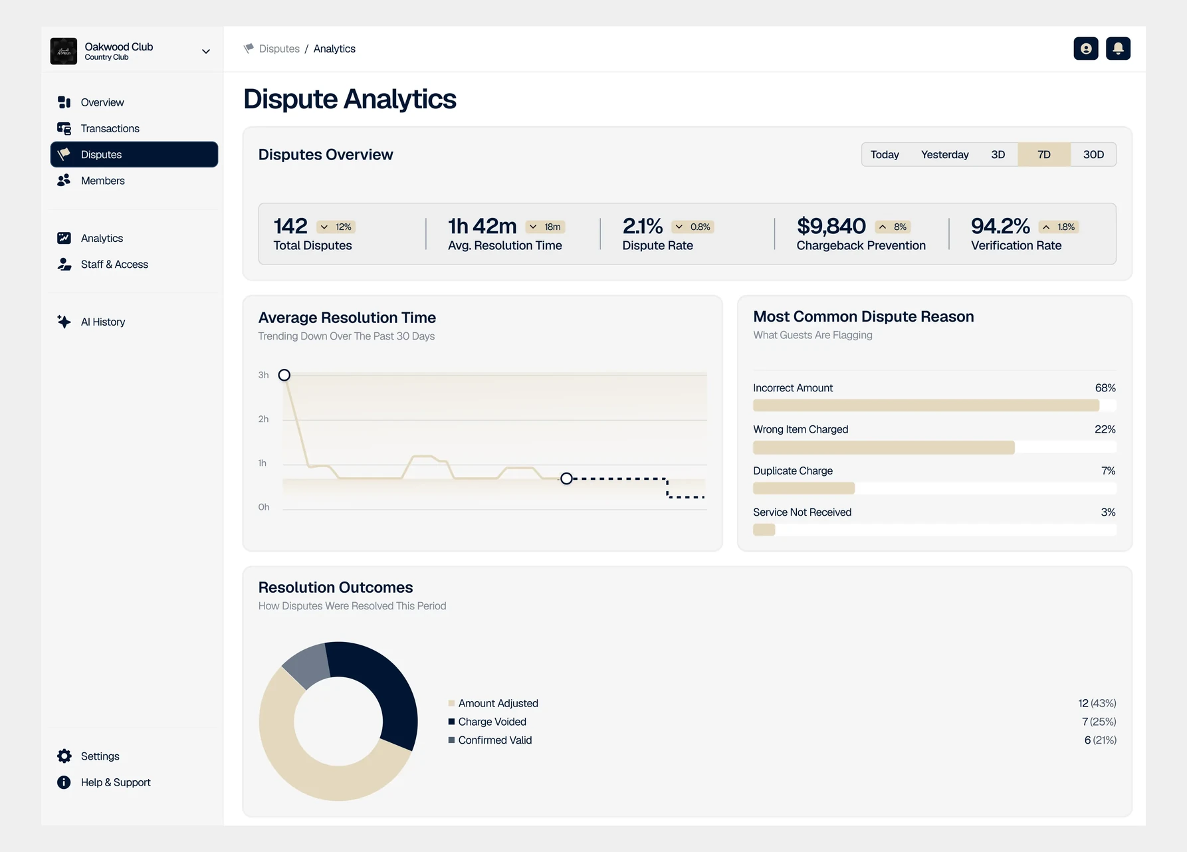Screen dimensions: 1187x852
Task: Click the Analytics chart icon in sidebar
Action: 64,238
